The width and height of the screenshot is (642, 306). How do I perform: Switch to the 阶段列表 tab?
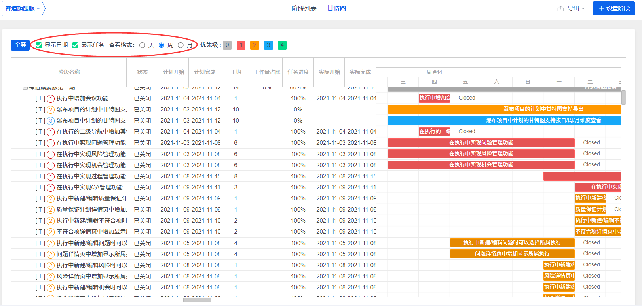pos(304,8)
